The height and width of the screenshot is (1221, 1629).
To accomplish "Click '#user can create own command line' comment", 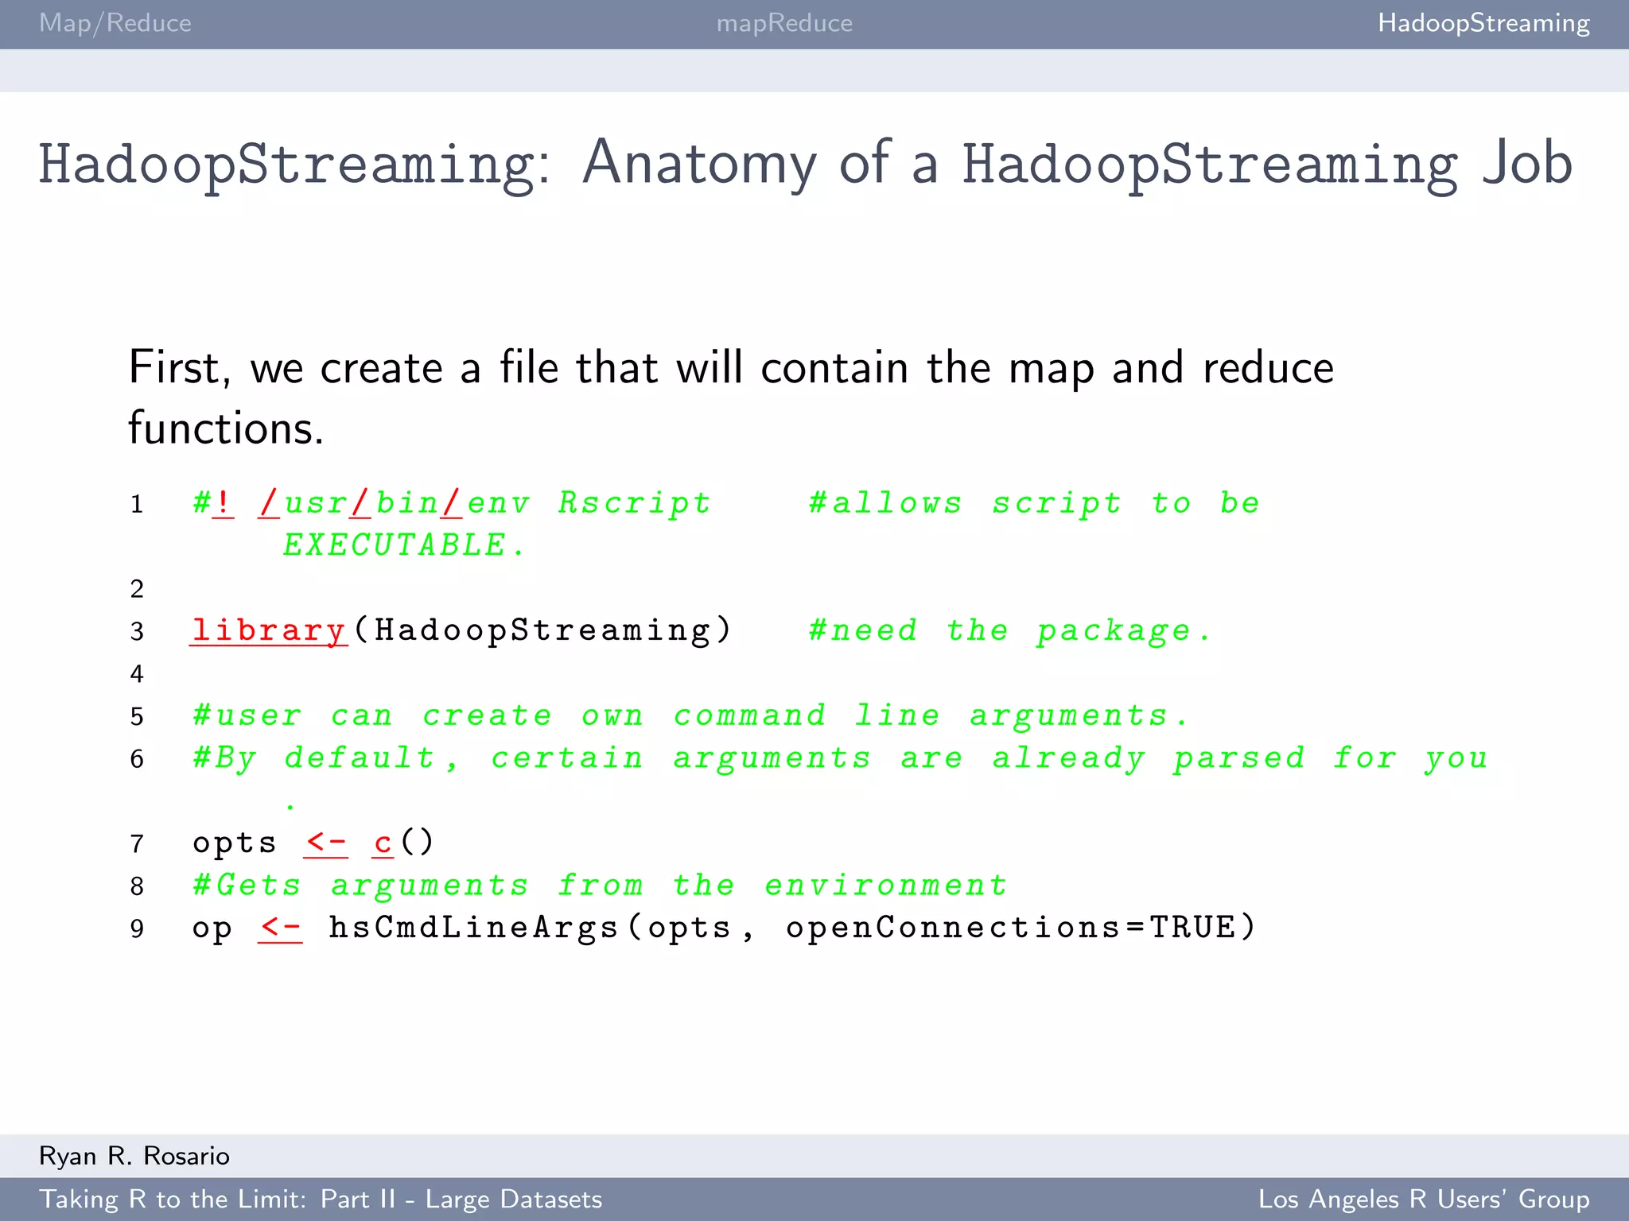I will pyautogui.click(x=690, y=716).
